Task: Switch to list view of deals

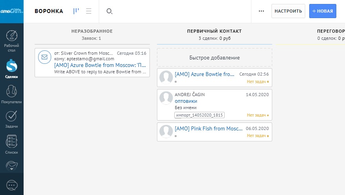Action: [x=89, y=11]
